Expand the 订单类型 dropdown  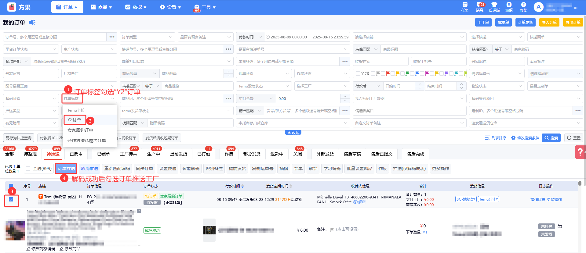pyautogui.click(x=147, y=37)
